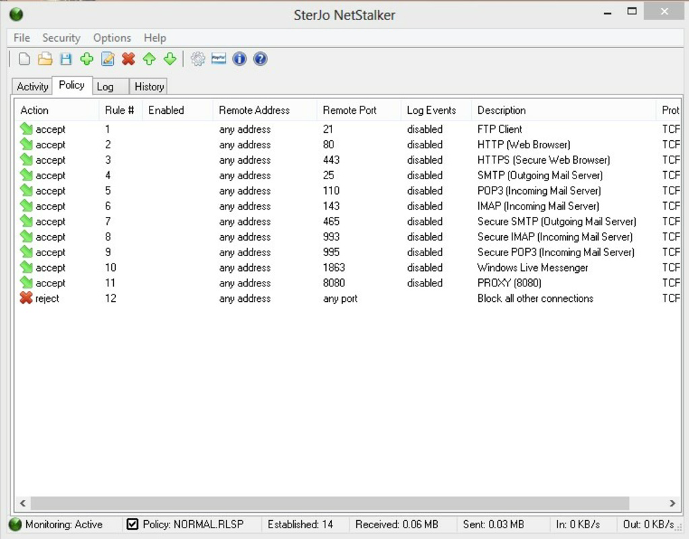The height and width of the screenshot is (539, 689).
Task: Switch to the History tab
Action: (x=149, y=87)
